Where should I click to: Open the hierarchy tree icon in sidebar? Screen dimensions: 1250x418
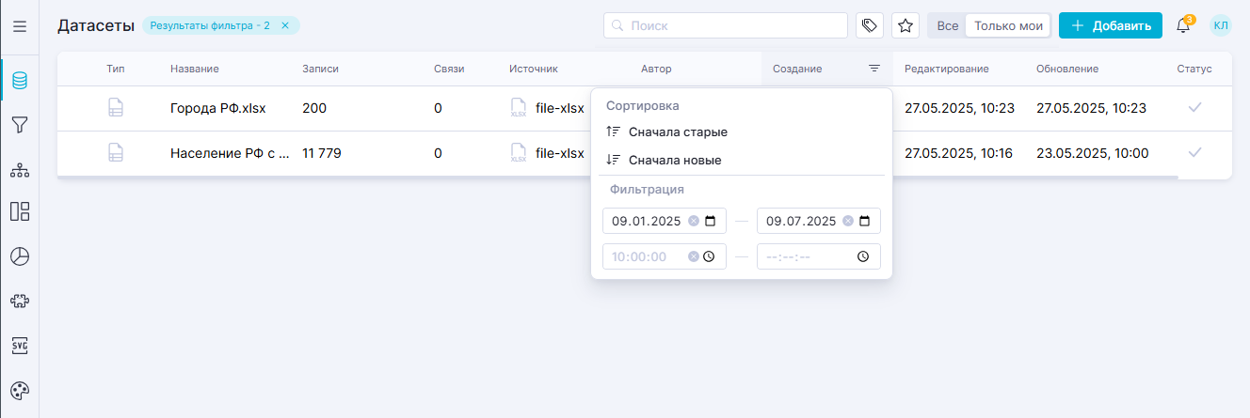pyautogui.click(x=19, y=170)
